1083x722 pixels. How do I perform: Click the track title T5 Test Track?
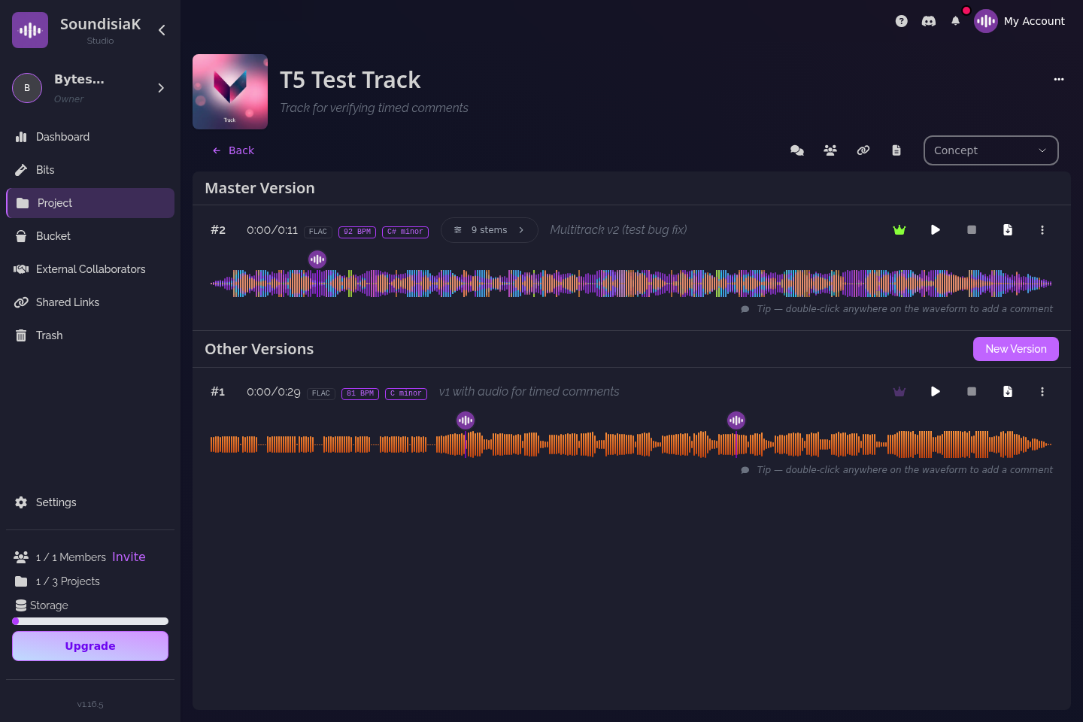point(350,80)
